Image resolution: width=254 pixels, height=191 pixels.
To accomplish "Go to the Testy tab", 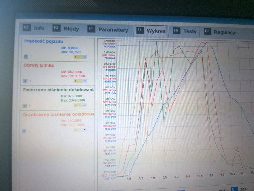I will (x=184, y=31).
